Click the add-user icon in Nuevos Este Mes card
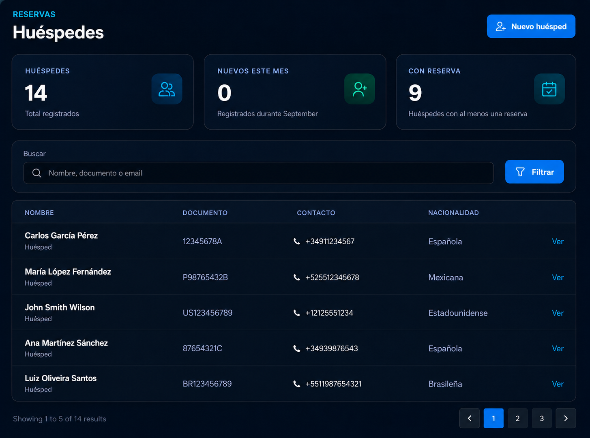Screen dimensions: 590x438 coord(360,89)
